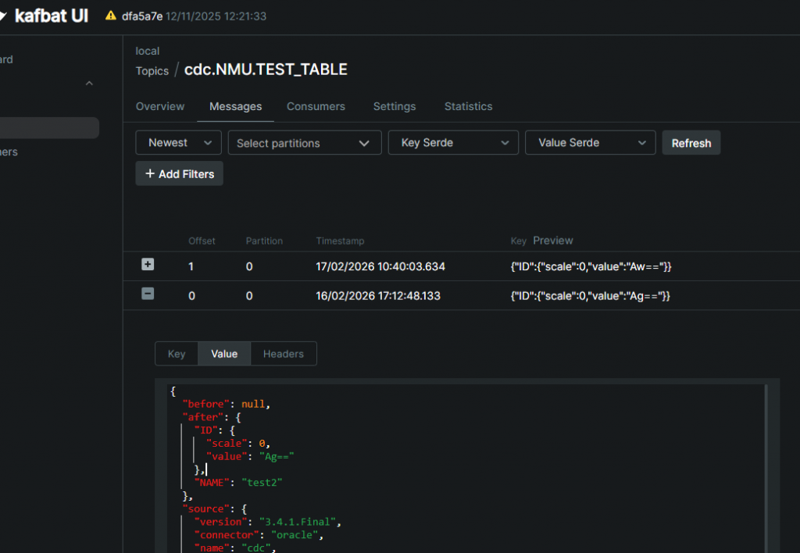Switch to the Overview tab
The image size is (800, 553).
pyautogui.click(x=160, y=106)
